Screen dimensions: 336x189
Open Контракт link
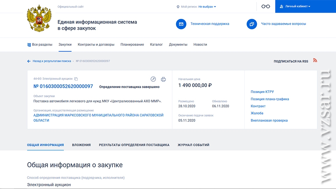coord(258,106)
